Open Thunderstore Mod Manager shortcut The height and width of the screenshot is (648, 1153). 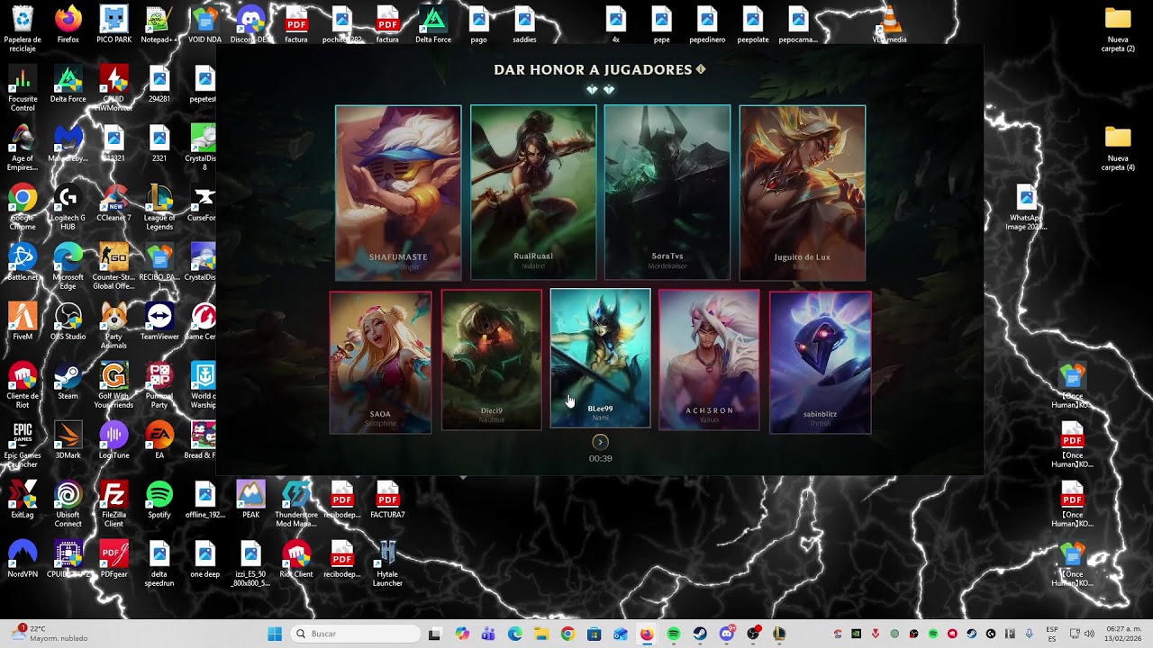pyautogui.click(x=296, y=504)
